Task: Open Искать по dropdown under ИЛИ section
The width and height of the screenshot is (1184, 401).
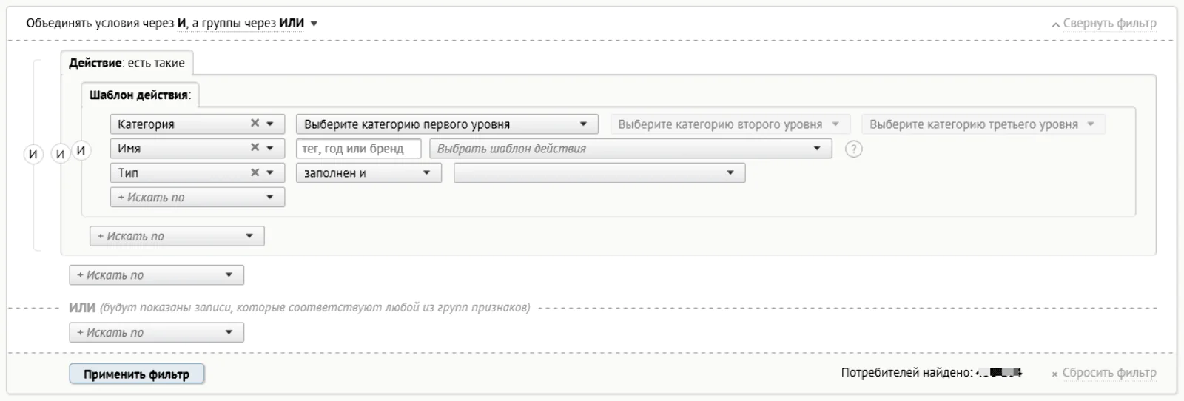Action: tap(156, 332)
